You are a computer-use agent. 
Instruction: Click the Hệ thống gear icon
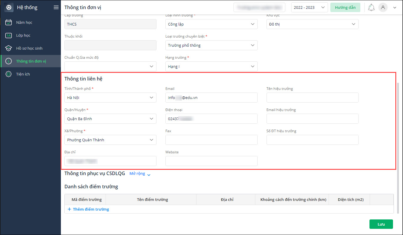9,8
